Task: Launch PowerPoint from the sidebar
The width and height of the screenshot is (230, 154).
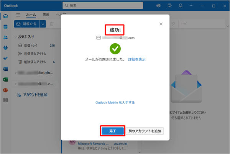Action: (5, 90)
